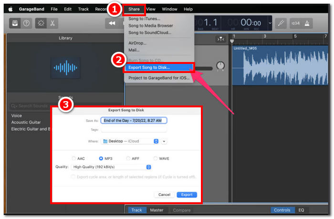The height and width of the screenshot is (219, 334).
Task: Open the Help menu
Action: pyautogui.click(x=188, y=9)
